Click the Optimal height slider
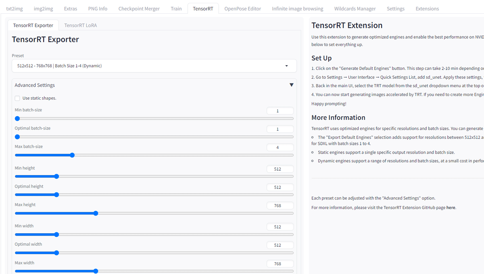The image size is (484, 274). (x=154, y=195)
